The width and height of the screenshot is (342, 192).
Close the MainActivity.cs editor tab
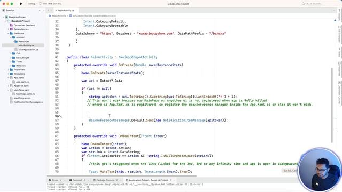click(56, 10)
